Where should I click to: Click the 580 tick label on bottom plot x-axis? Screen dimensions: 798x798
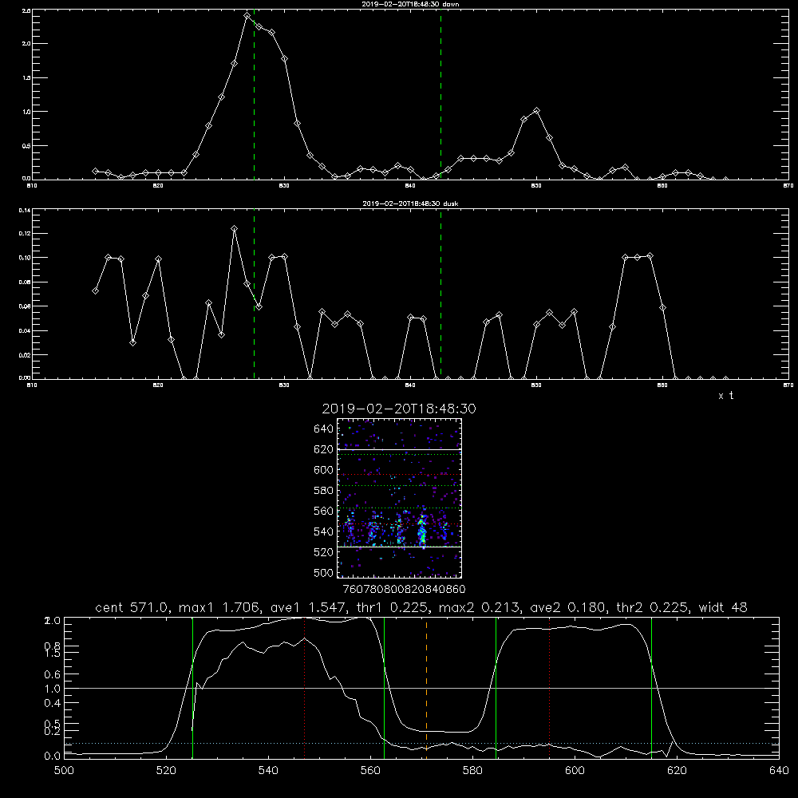pos(472,771)
